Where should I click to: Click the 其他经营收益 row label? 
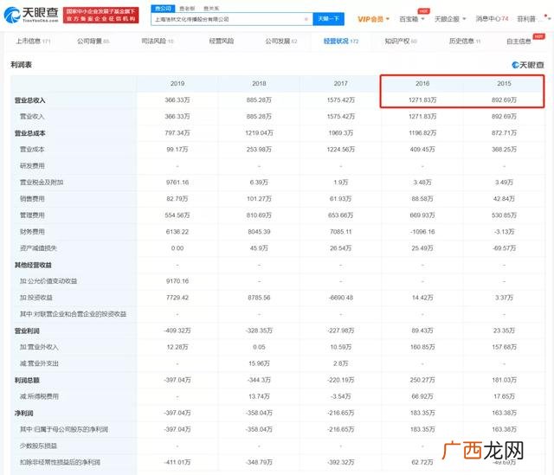pos(33,265)
